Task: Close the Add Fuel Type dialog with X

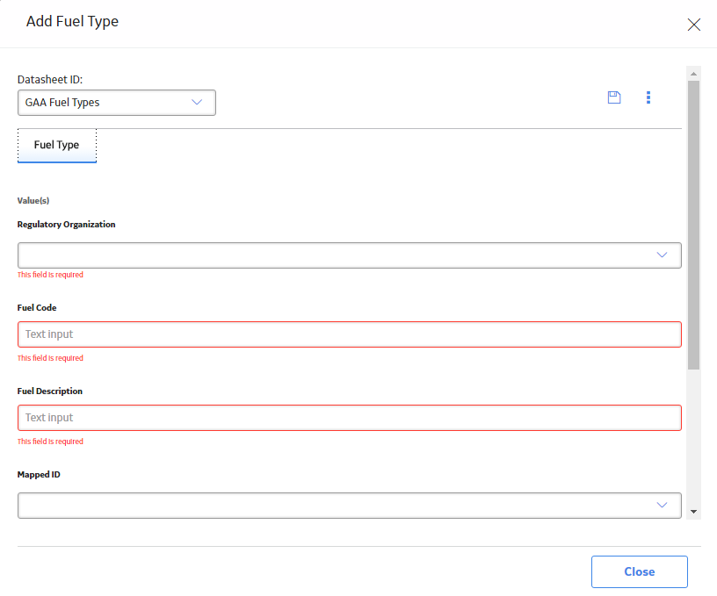Action: pos(693,25)
